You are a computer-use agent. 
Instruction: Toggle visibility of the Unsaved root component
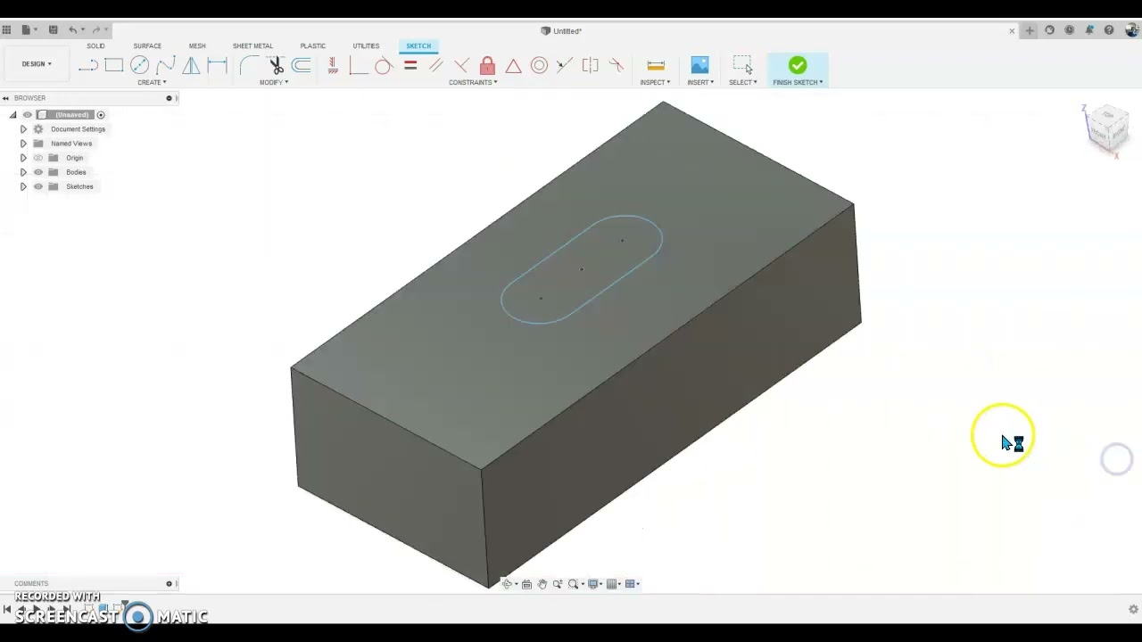[28, 115]
